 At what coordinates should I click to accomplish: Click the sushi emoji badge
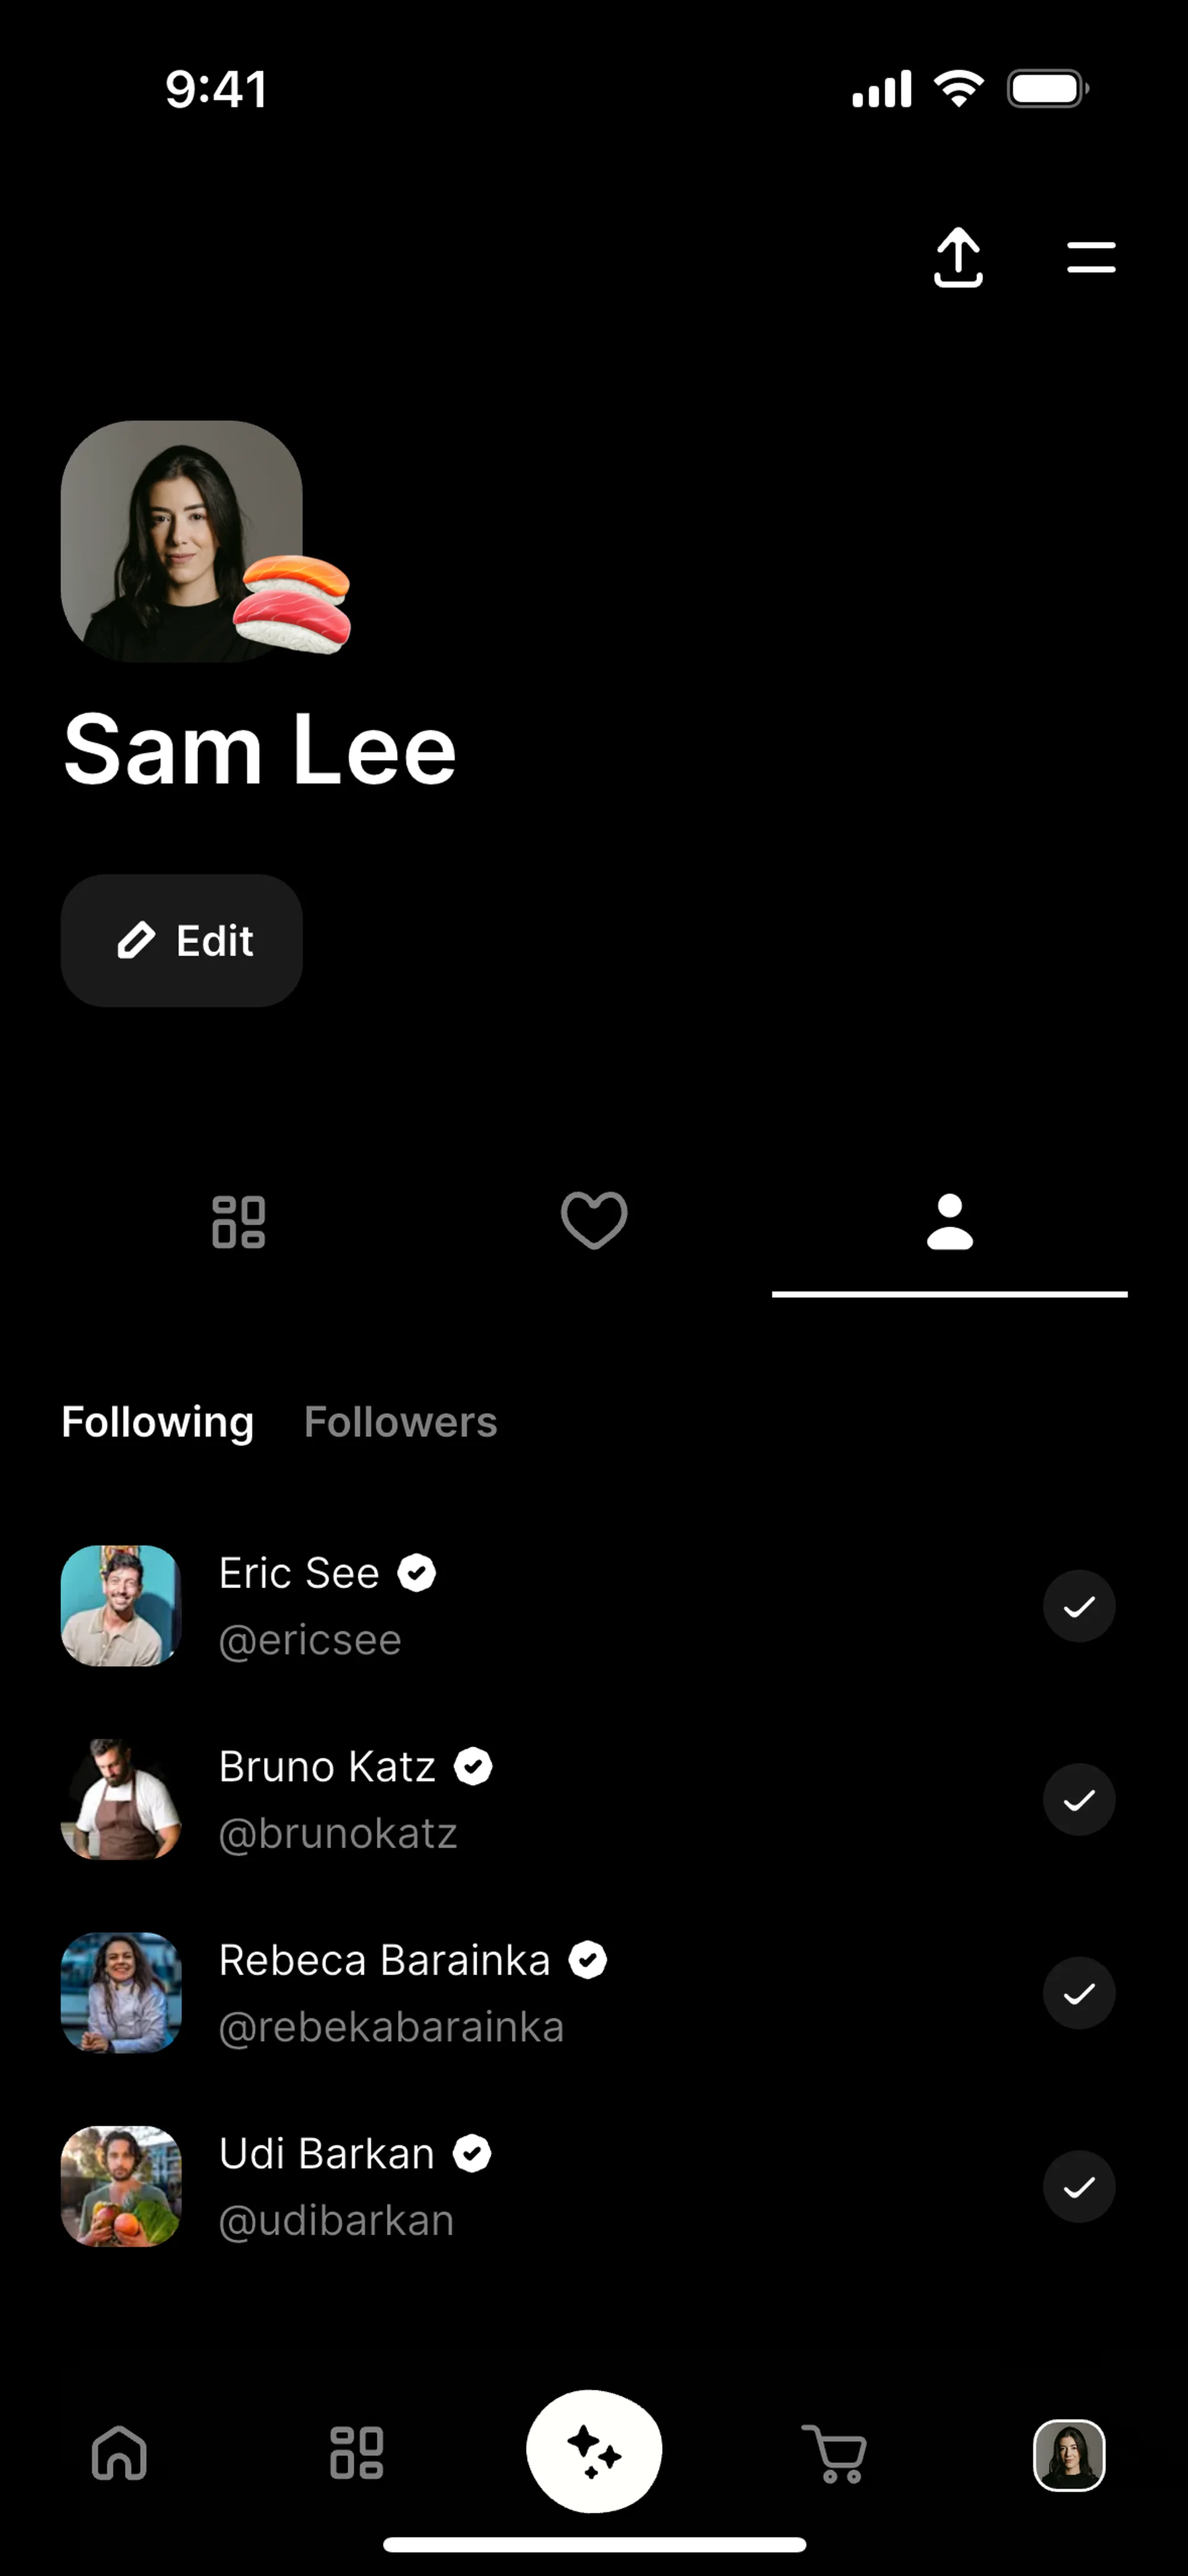(x=292, y=604)
